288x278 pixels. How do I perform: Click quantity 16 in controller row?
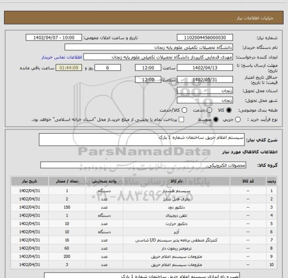click(x=67, y=240)
